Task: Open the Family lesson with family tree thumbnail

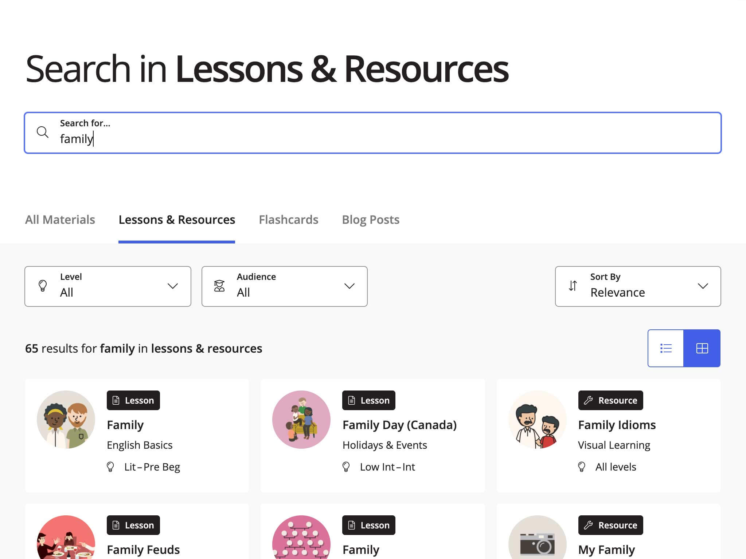Action: (361, 550)
